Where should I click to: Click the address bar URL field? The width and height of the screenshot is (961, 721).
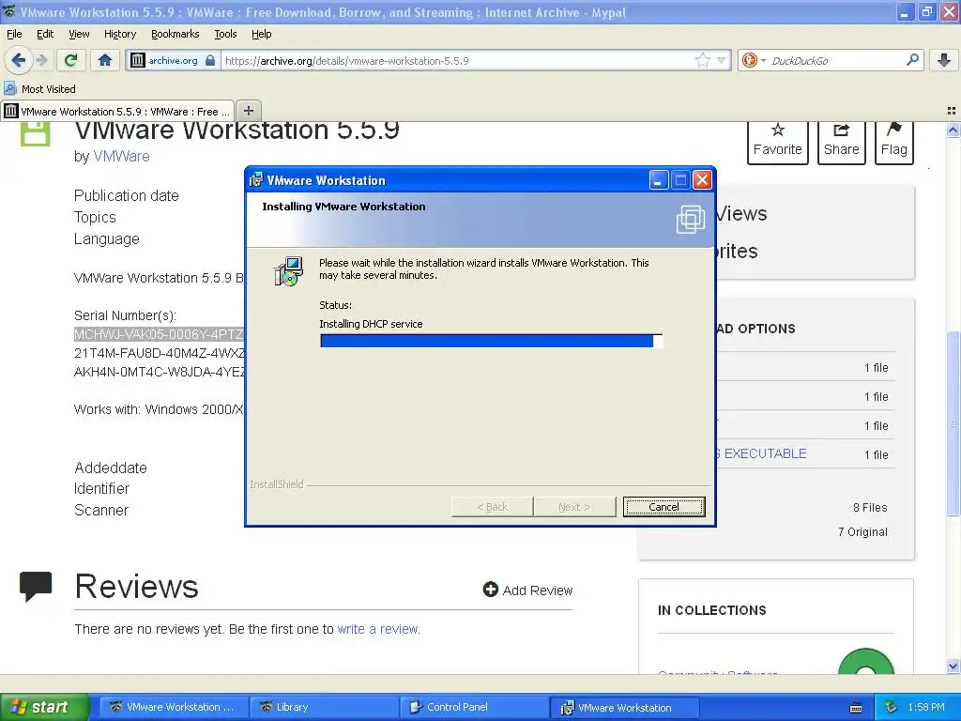coord(457,60)
